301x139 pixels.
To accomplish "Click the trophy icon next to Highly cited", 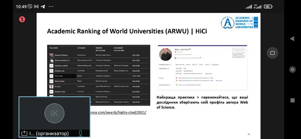I will 175,52.
